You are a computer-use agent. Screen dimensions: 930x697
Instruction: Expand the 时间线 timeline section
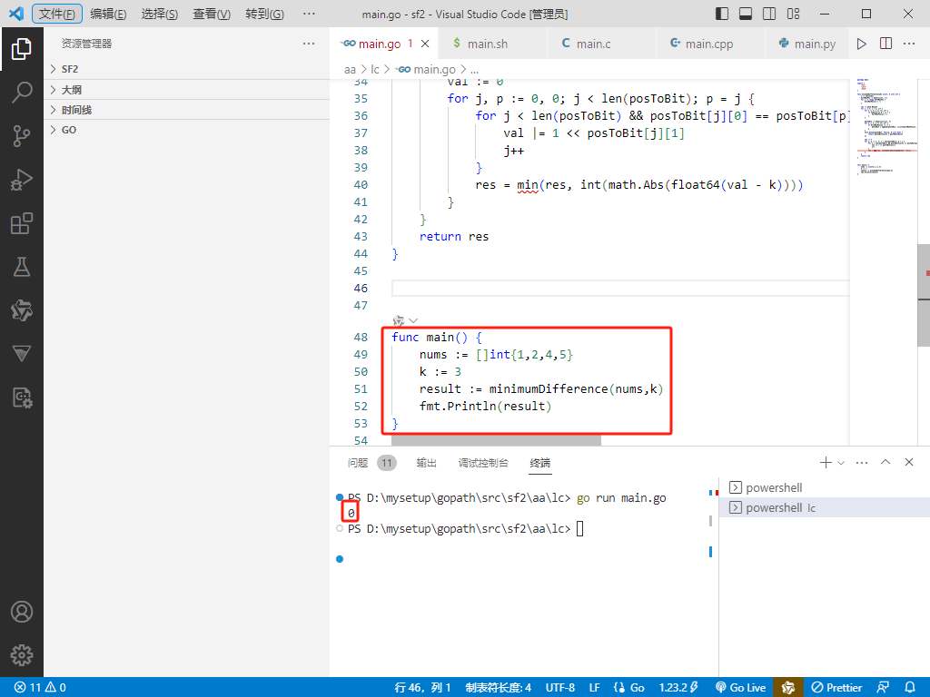(x=187, y=110)
